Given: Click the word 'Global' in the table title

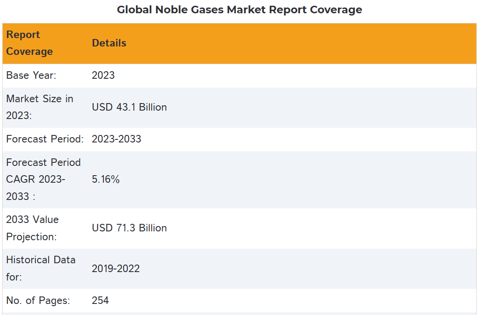Looking at the screenshot, I should click(x=134, y=10).
